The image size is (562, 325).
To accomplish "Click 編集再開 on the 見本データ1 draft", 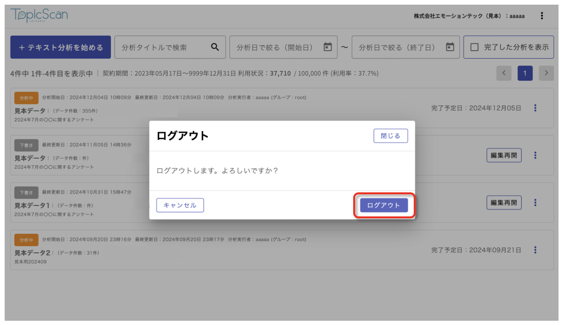I will click(504, 202).
